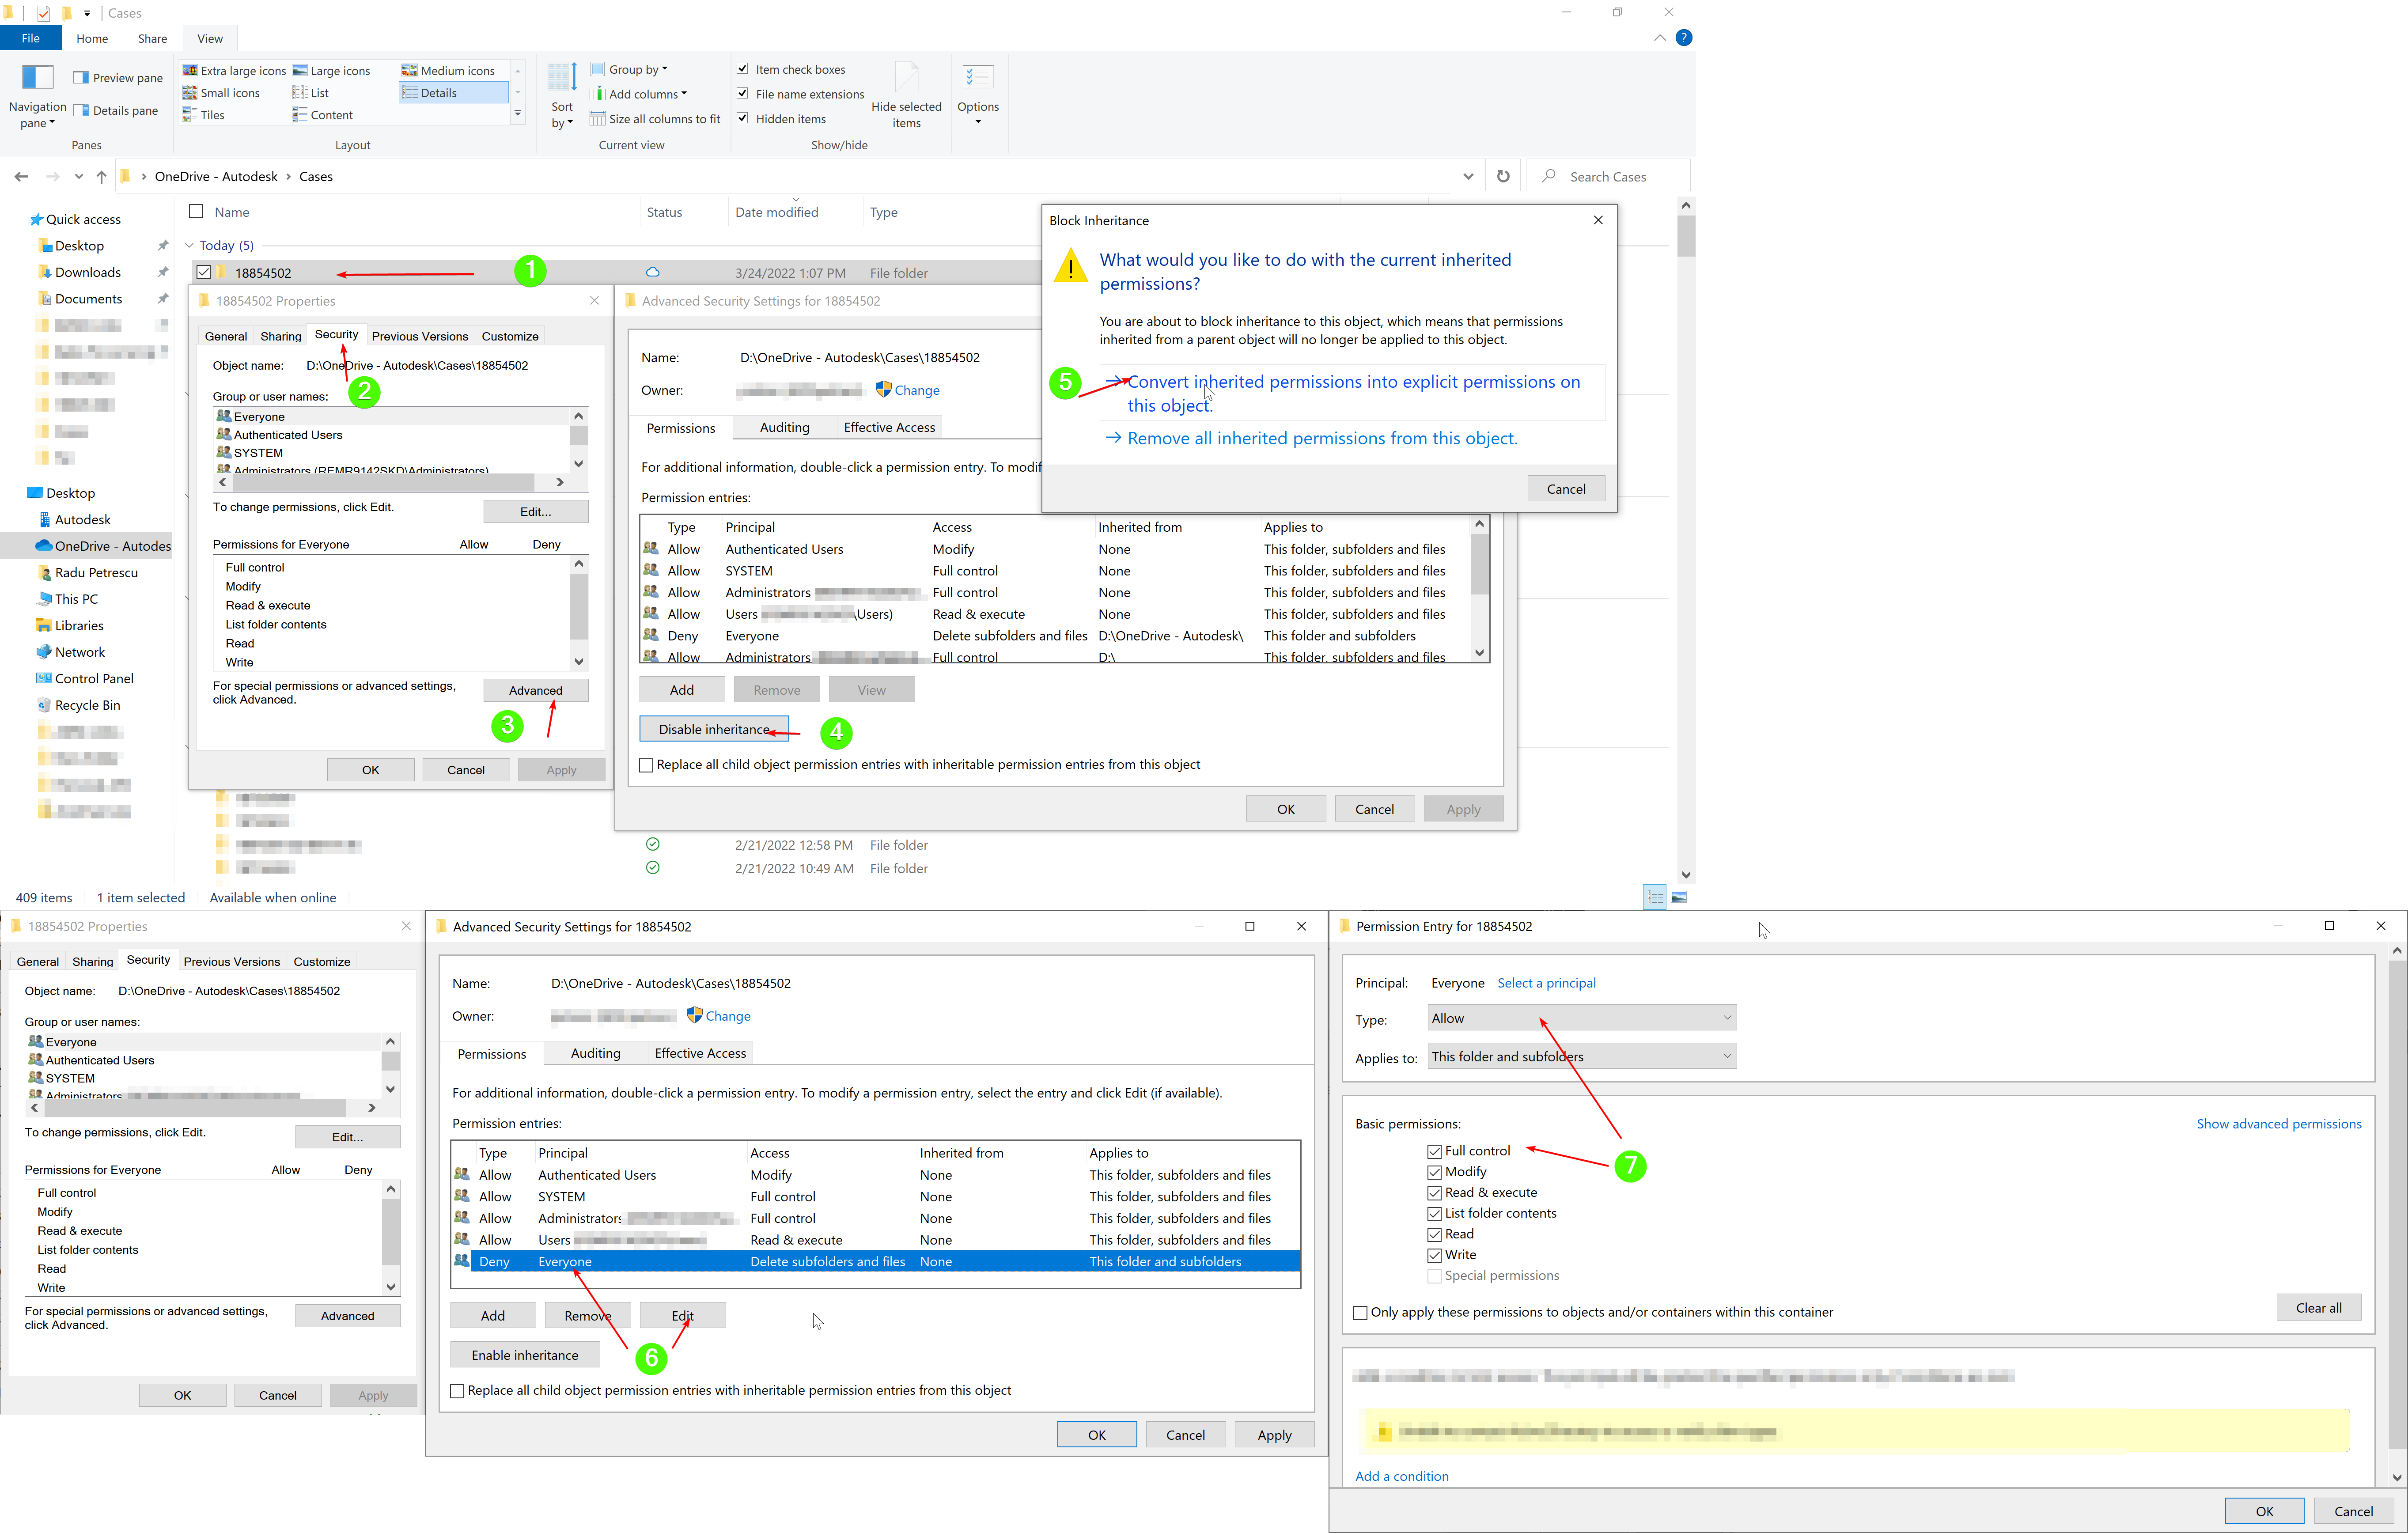The width and height of the screenshot is (2408, 1533).
Task: Switch layout to Small icons
Action: pos(221,93)
